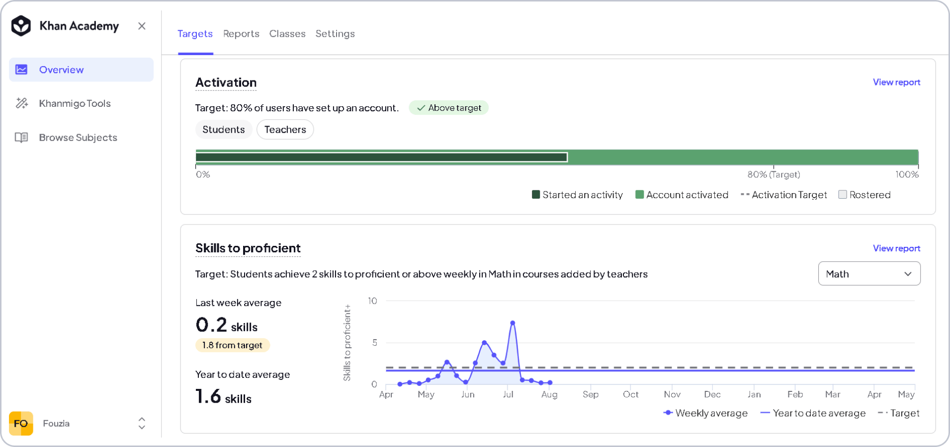
Task: Click the Fouzia user name
Action: (56, 424)
